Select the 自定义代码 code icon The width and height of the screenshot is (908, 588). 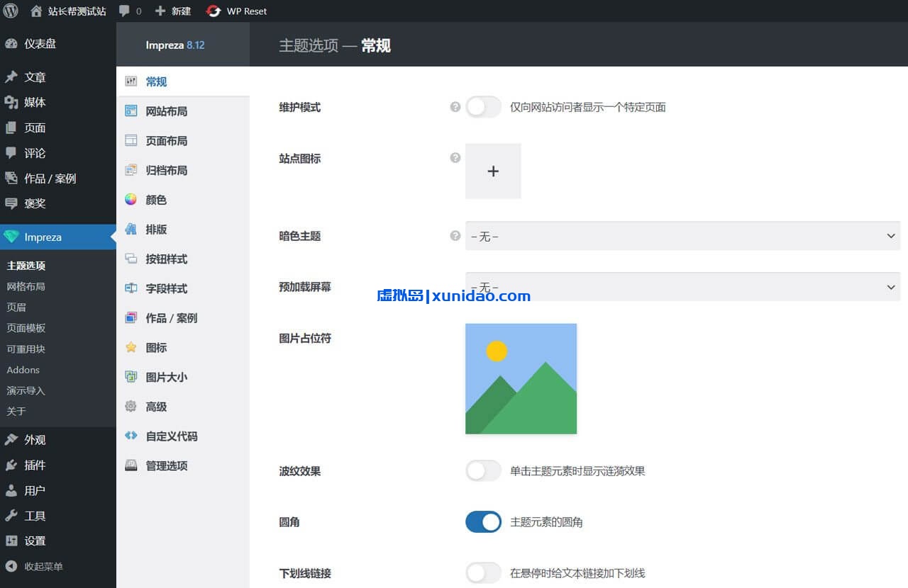[131, 436]
